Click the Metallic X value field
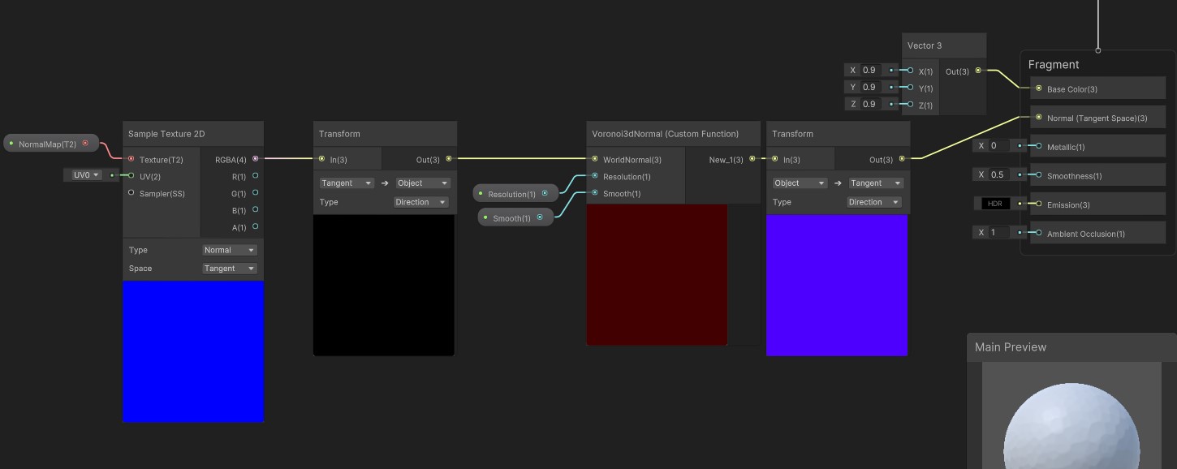 point(1000,146)
